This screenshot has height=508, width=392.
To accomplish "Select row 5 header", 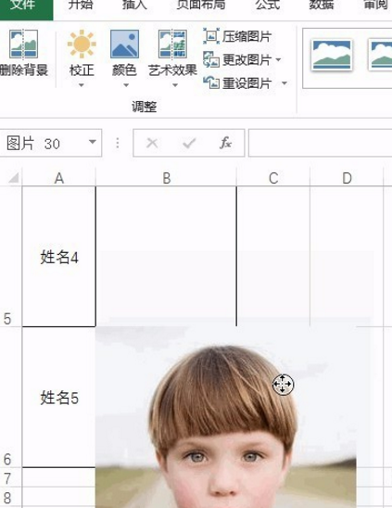I will click(11, 256).
